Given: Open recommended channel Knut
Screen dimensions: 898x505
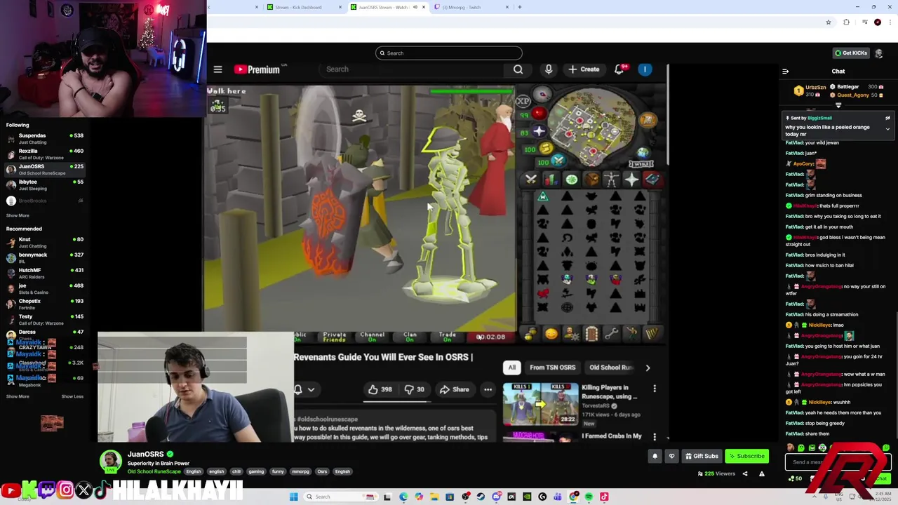Looking at the screenshot, I should [45, 242].
